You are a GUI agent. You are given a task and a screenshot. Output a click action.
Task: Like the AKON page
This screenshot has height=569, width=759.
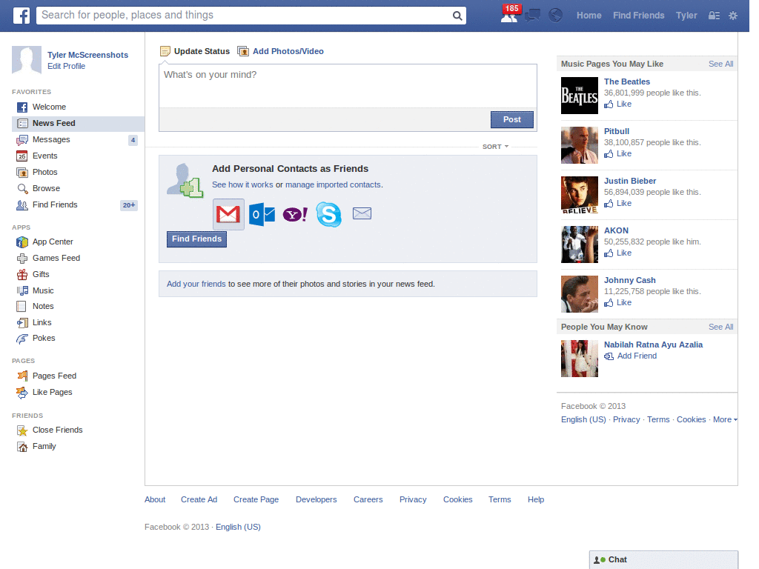pos(617,253)
